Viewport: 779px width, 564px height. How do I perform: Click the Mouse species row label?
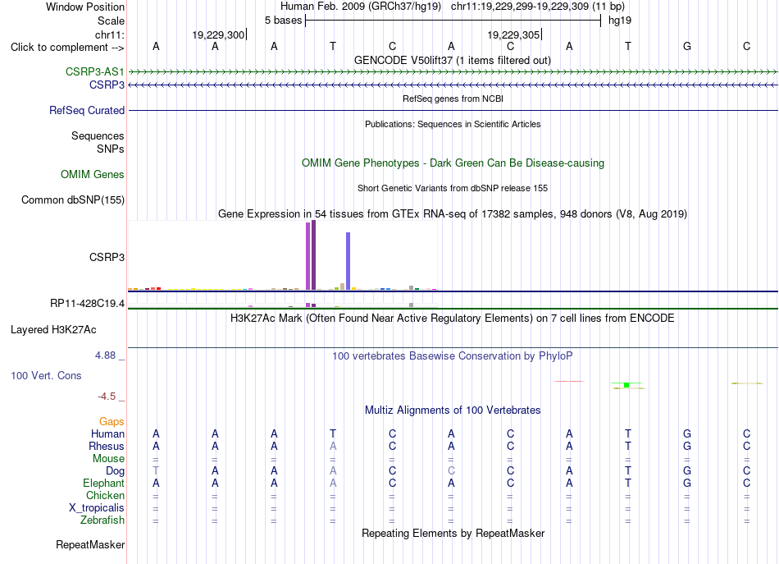coord(108,459)
